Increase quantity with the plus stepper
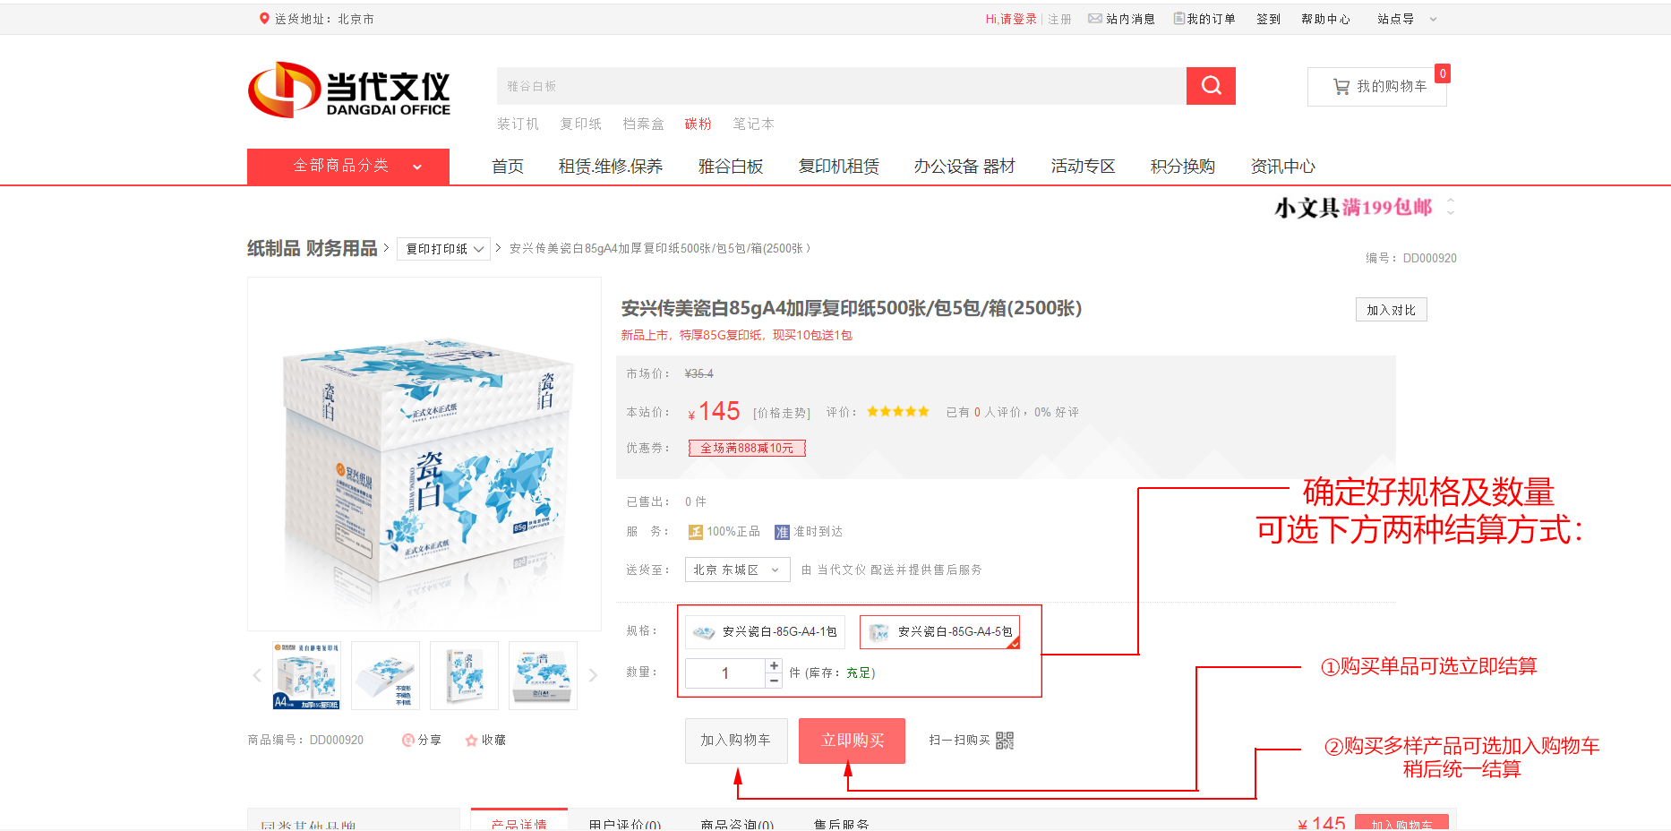Viewport: 1671px width, 831px height. tap(774, 666)
